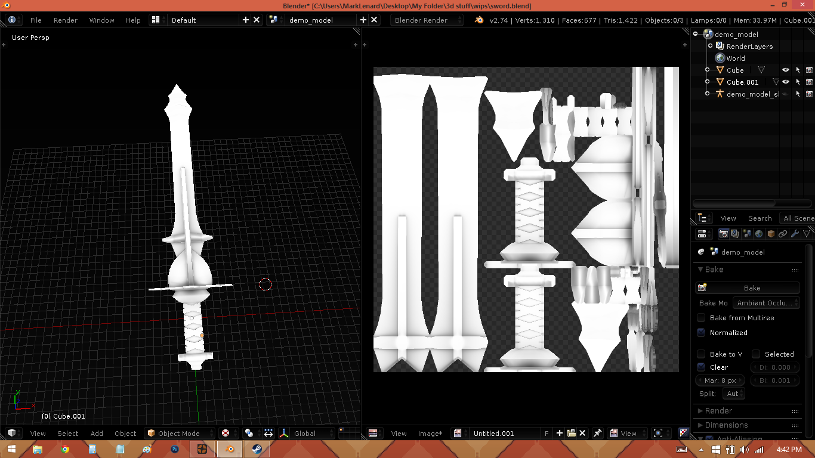Screen dimensions: 815x458
Task: Open the Blender Render engine dropdown
Action: 427,20
